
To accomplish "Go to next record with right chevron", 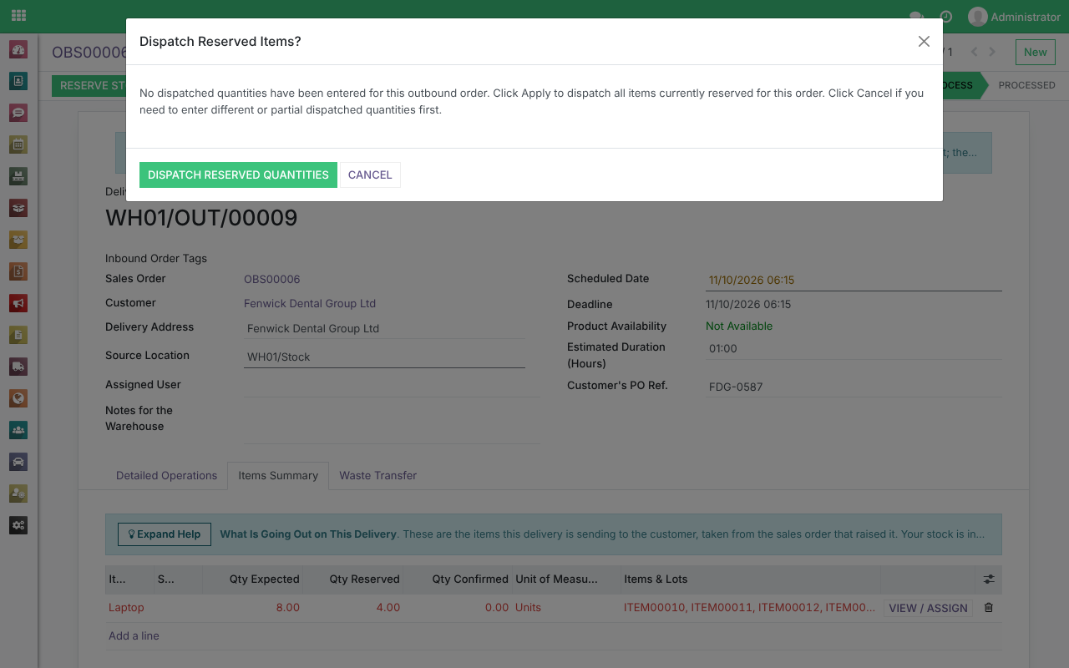I will click(x=992, y=52).
